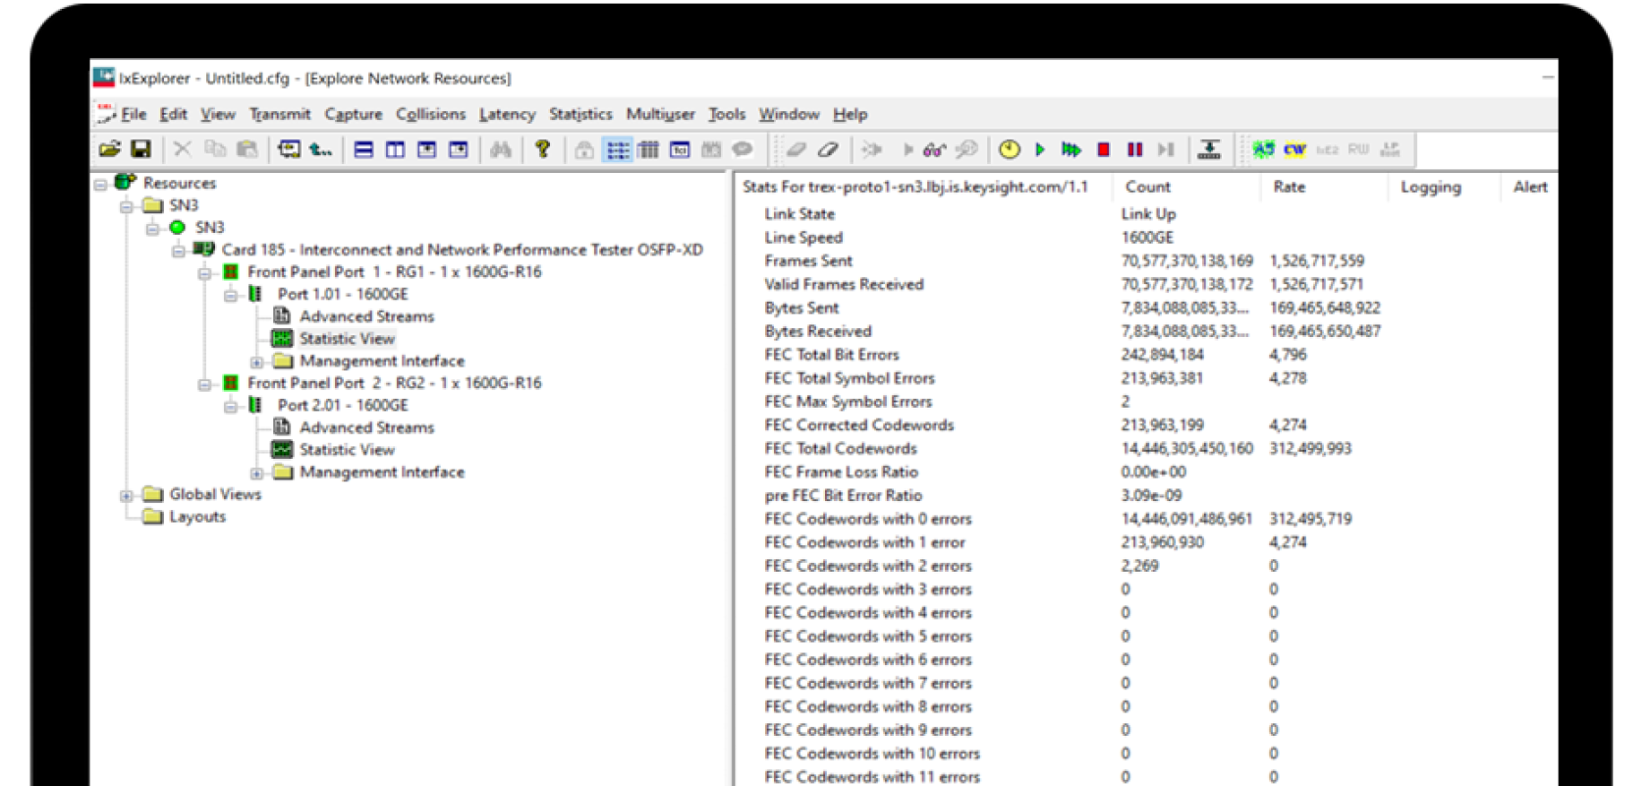Click the white eraser clear icon
This screenshot has height=786, width=1650.
click(829, 149)
